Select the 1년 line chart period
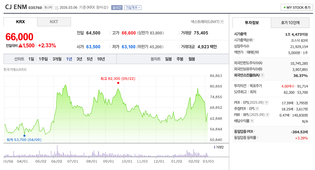This screenshot has height=170, width=315. coord(69,59)
